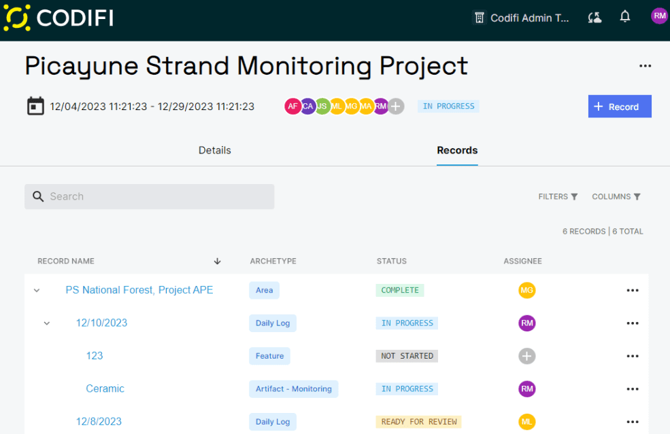Open the sync status icon in header
Screen dimensions: 670x434
tap(594, 18)
